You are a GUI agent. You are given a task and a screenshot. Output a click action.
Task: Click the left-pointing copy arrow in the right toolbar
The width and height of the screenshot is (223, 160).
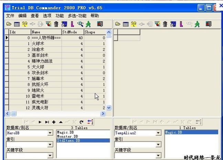[141, 24]
